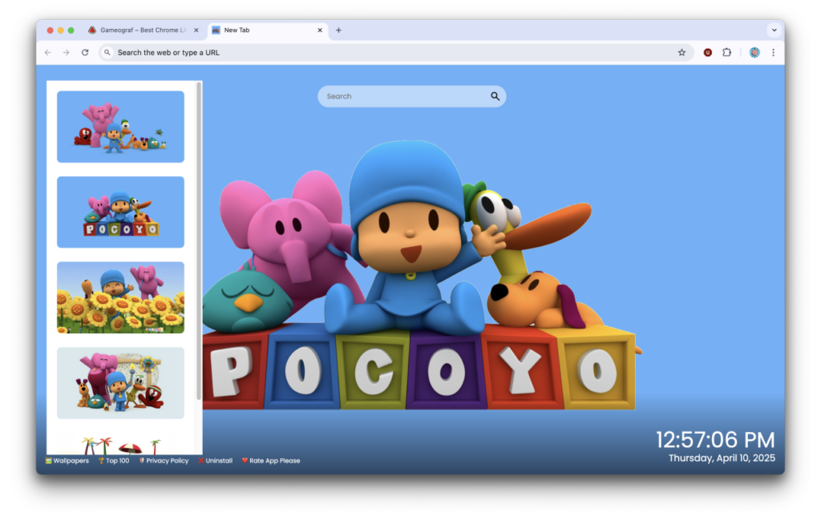Go back with the browser back arrow
The image size is (821, 513).
pyautogui.click(x=47, y=52)
